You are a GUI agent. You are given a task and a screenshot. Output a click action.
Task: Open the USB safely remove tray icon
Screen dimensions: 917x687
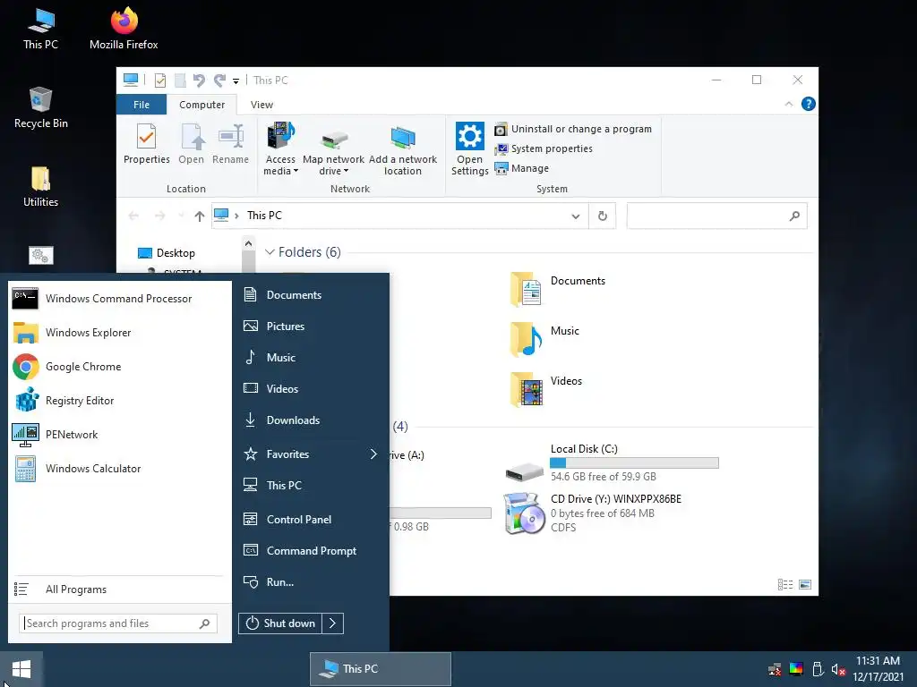click(818, 669)
